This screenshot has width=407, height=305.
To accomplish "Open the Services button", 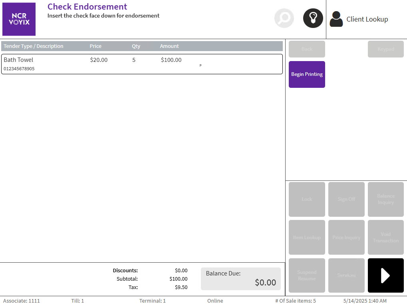I will point(346,275).
